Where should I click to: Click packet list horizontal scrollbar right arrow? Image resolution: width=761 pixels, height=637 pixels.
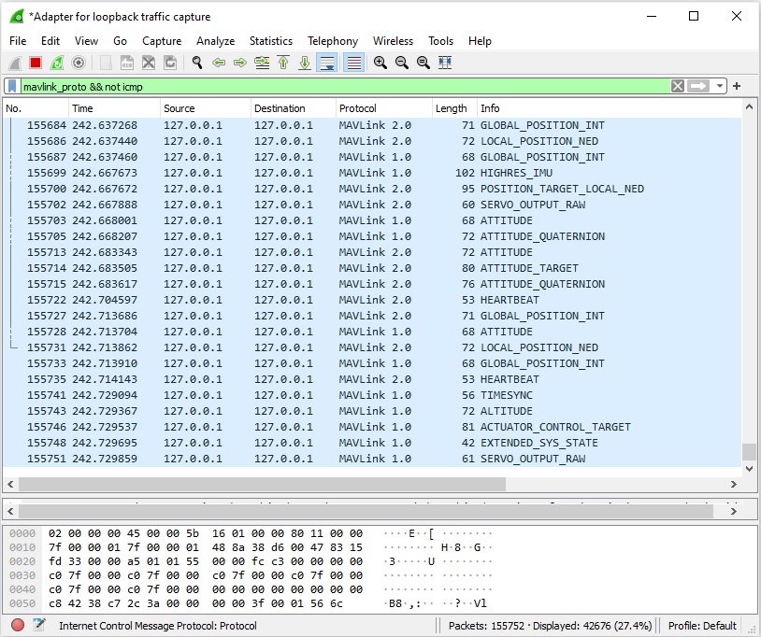tap(733, 484)
